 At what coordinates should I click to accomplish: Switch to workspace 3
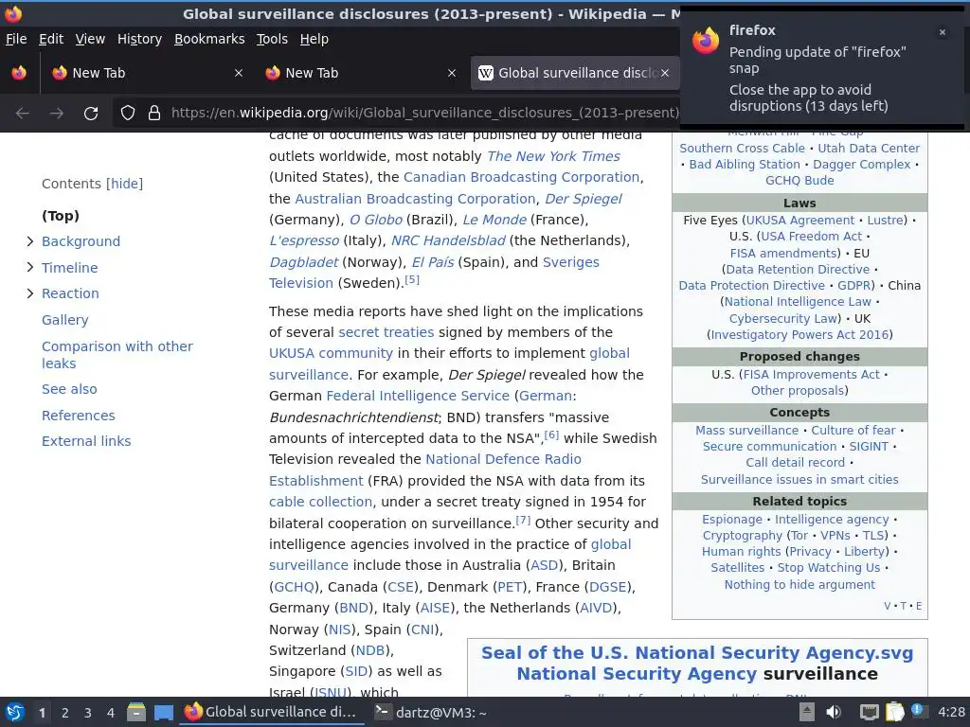click(88, 713)
